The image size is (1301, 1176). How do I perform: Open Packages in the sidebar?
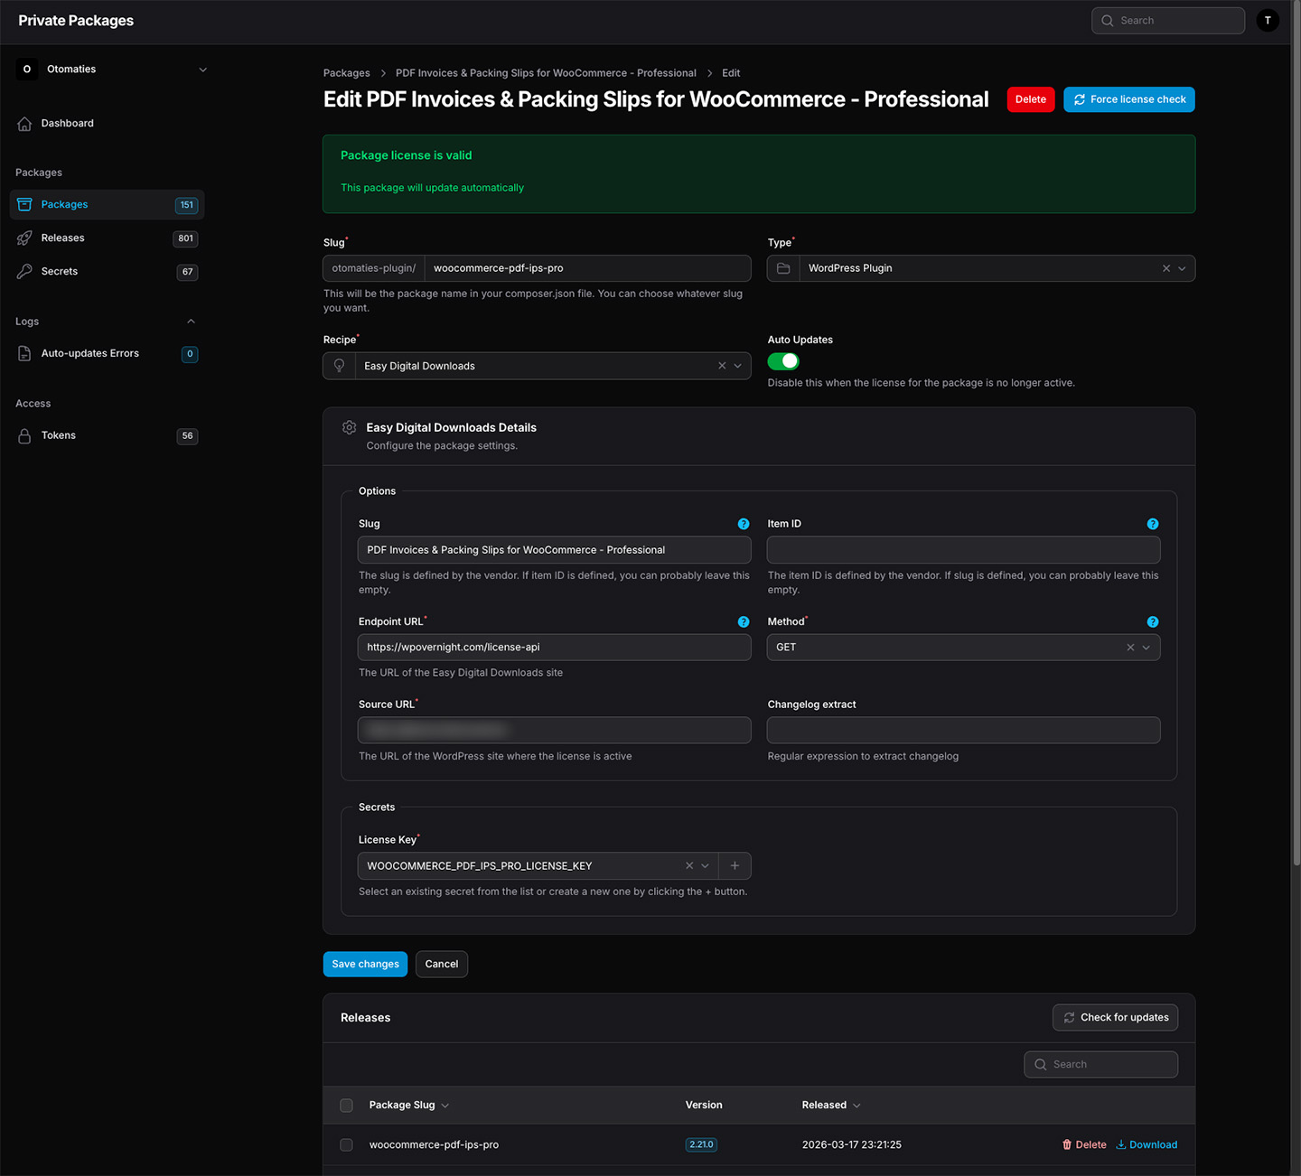108,205
